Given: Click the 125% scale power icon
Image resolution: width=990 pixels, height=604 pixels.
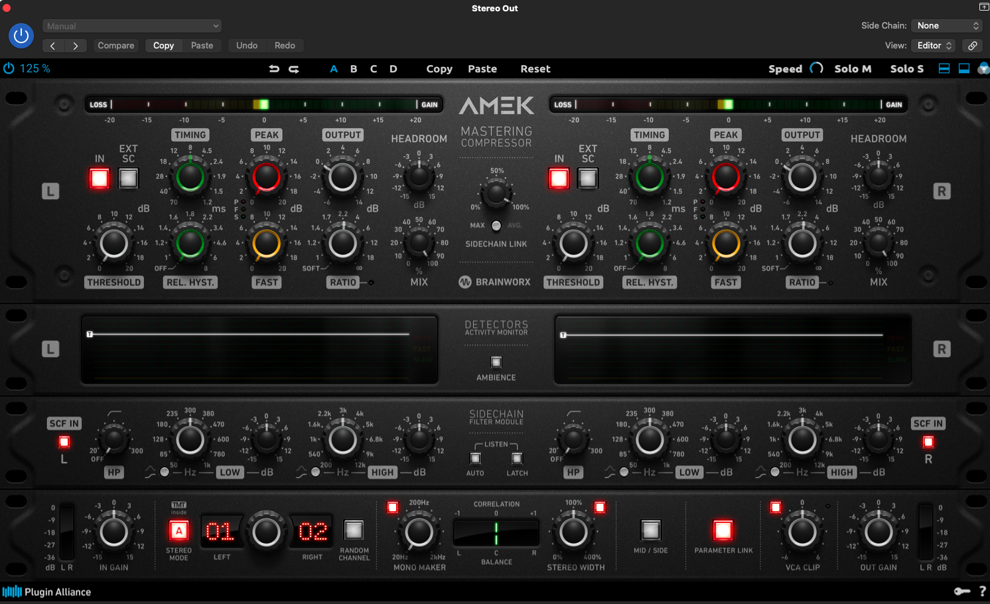Looking at the screenshot, I should coord(9,68).
